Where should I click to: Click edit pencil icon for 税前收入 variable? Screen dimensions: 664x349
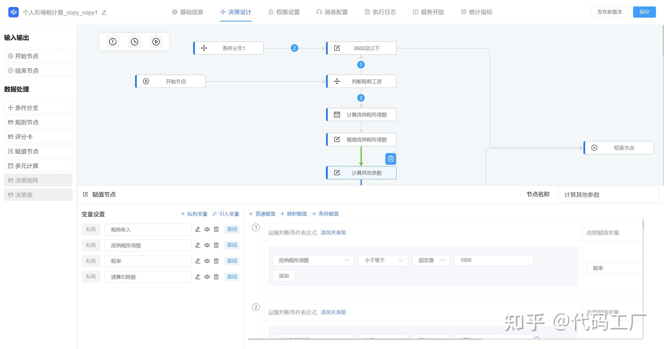point(198,229)
